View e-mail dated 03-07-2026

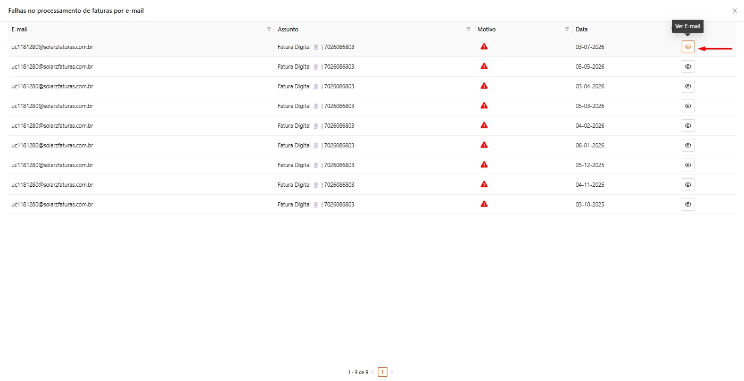click(x=688, y=47)
